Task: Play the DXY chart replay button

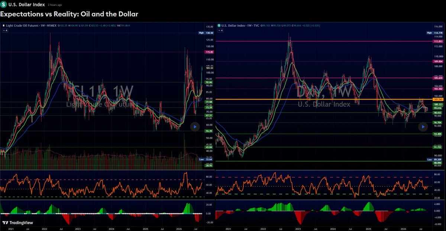Action: (x=423, y=127)
